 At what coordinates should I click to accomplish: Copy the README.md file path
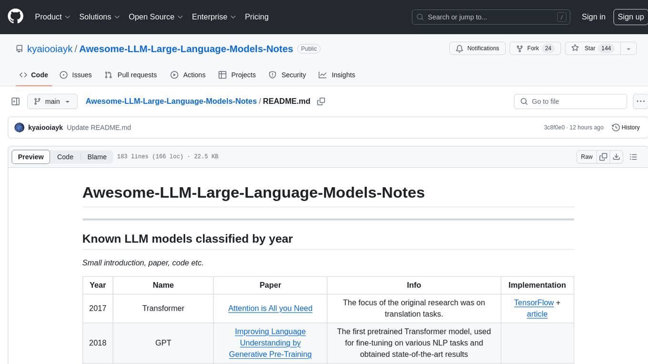[x=321, y=101]
